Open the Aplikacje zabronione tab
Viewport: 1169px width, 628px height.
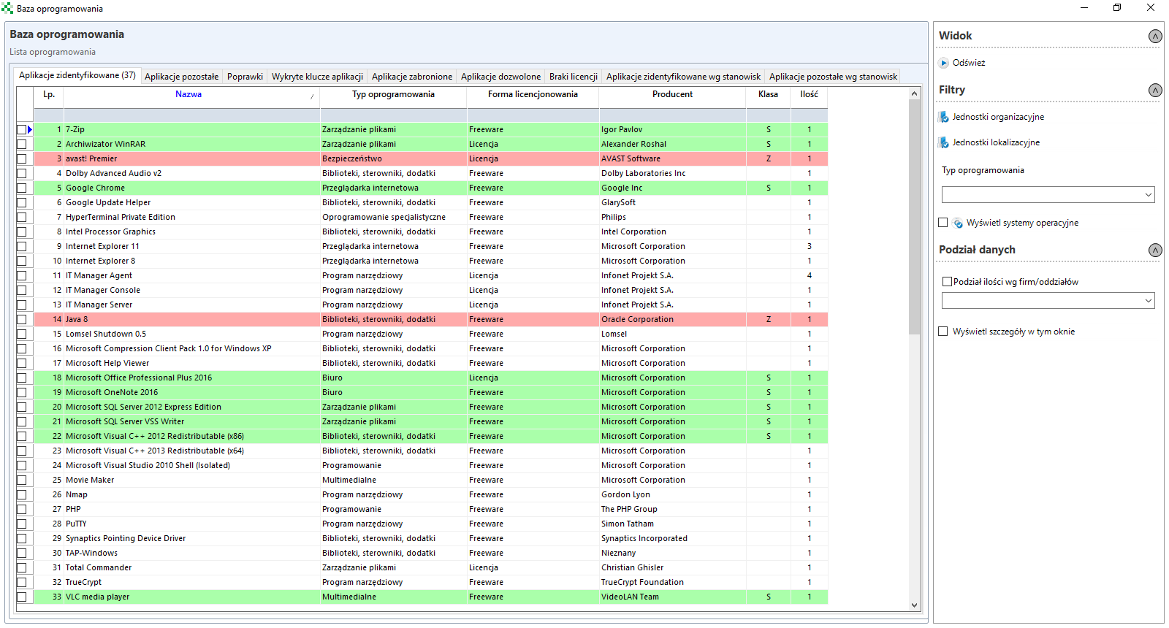click(412, 77)
